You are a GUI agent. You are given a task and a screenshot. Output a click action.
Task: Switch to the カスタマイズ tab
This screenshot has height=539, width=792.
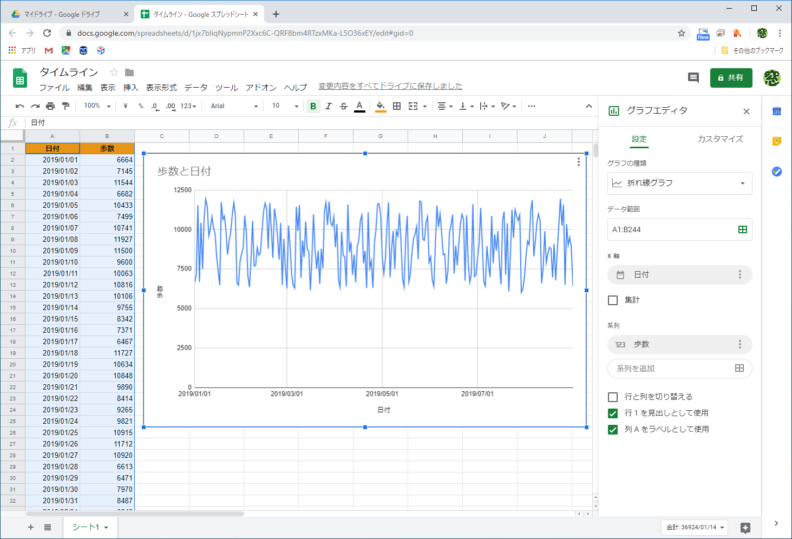[x=720, y=139]
